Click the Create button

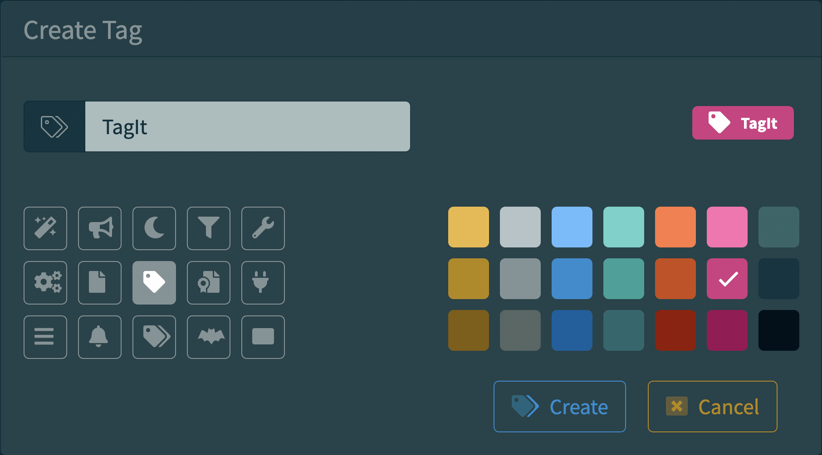click(x=559, y=407)
